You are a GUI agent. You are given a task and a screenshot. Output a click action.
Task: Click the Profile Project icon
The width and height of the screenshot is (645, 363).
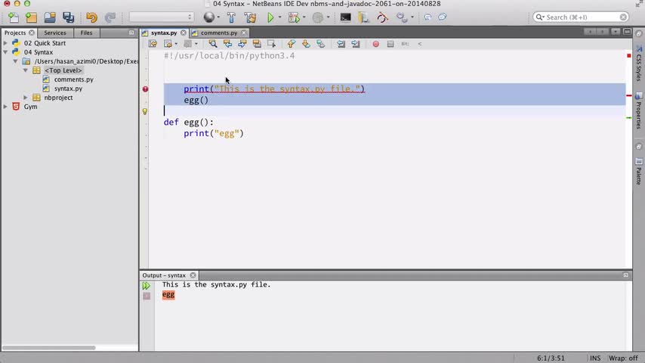coord(317,17)
